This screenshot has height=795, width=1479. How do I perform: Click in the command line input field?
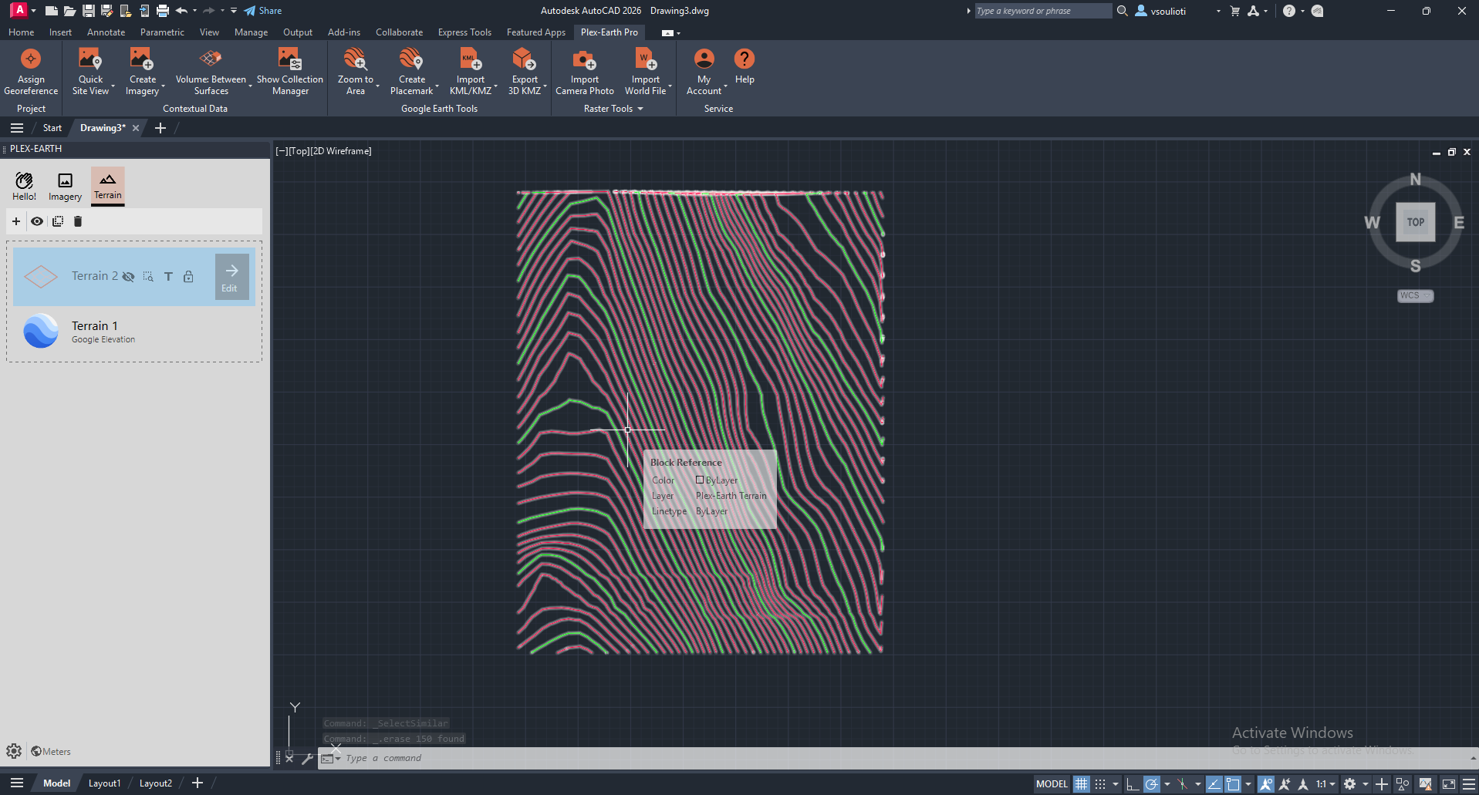point(895,758)
